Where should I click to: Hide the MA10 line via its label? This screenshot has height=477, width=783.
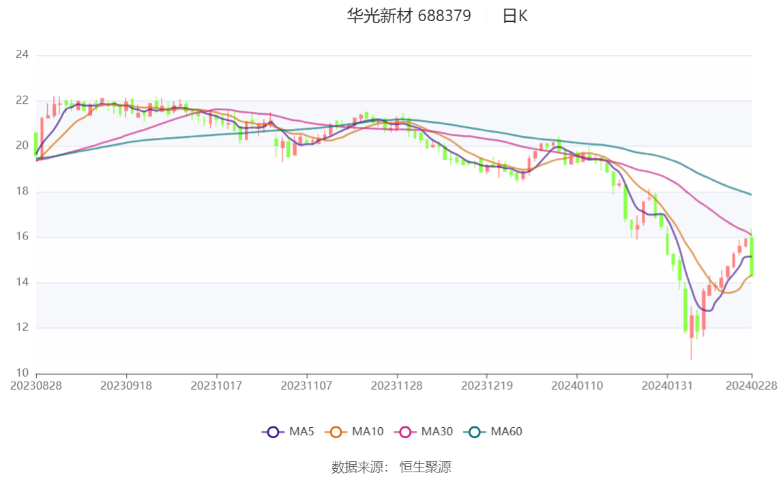[368, 431]
